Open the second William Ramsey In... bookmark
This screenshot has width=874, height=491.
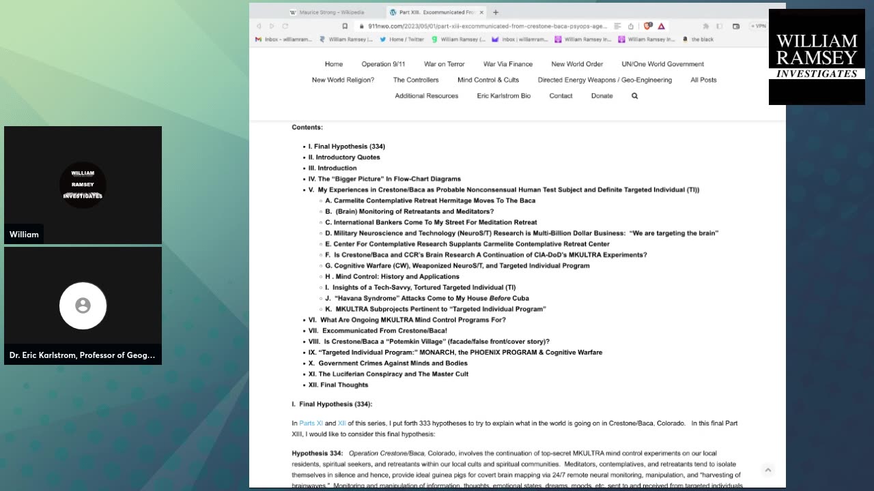click(646, 40)
